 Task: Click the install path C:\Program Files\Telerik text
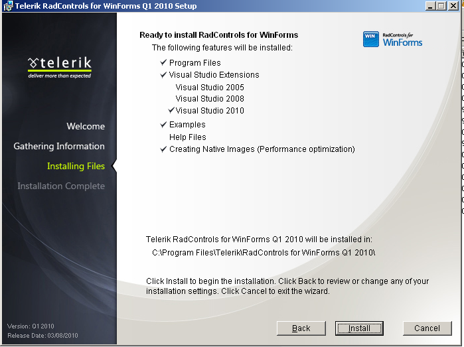coord(264,253)
